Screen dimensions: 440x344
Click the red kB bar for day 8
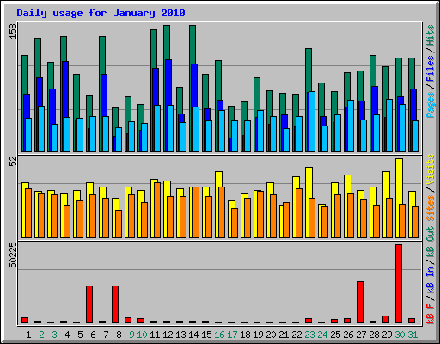pyautogui.click(x=115, y=304)
